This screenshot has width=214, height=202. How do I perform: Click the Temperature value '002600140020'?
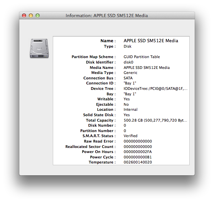pos(138,162)
